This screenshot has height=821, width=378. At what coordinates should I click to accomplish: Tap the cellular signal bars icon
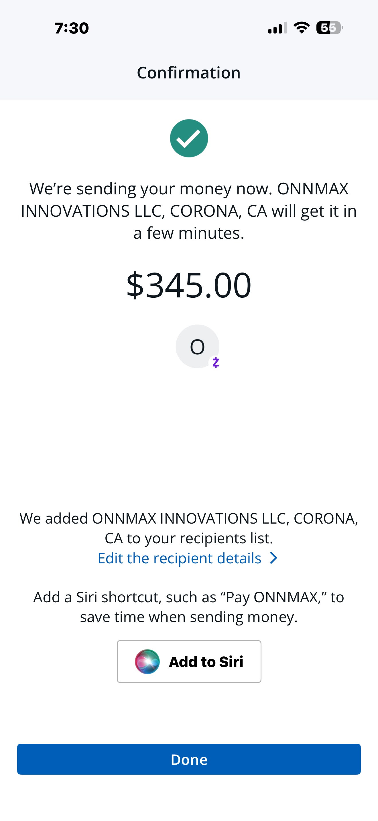[x=277, y=28]
